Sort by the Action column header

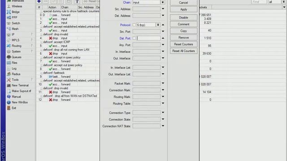tap(54, 7)
